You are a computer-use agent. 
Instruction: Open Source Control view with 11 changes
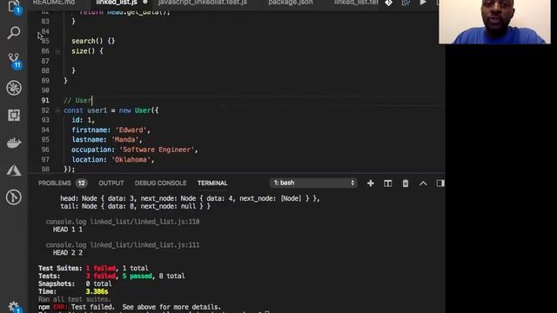tap(14, 60)
